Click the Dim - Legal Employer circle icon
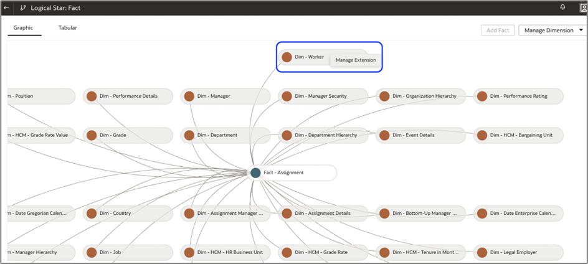 482,252
